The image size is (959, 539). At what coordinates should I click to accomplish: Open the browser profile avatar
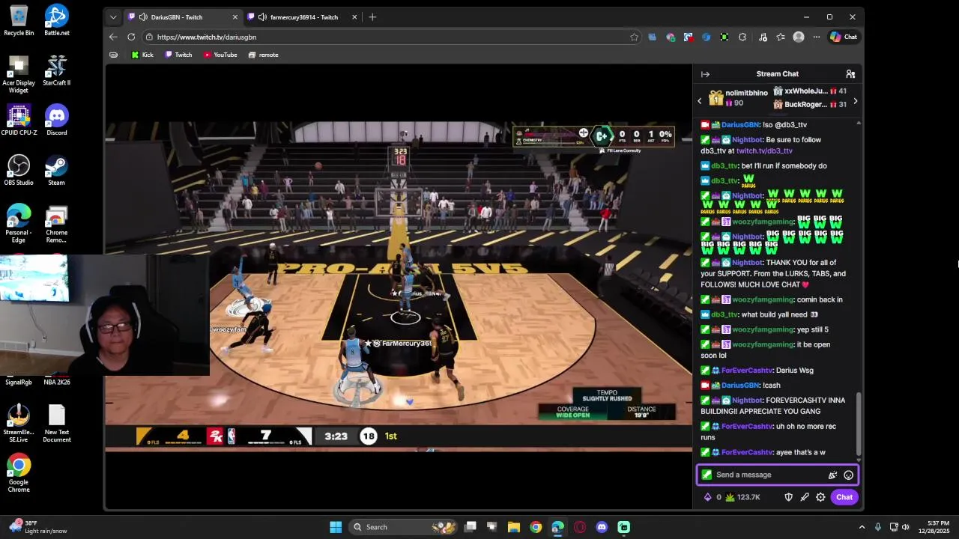(799, 37)
